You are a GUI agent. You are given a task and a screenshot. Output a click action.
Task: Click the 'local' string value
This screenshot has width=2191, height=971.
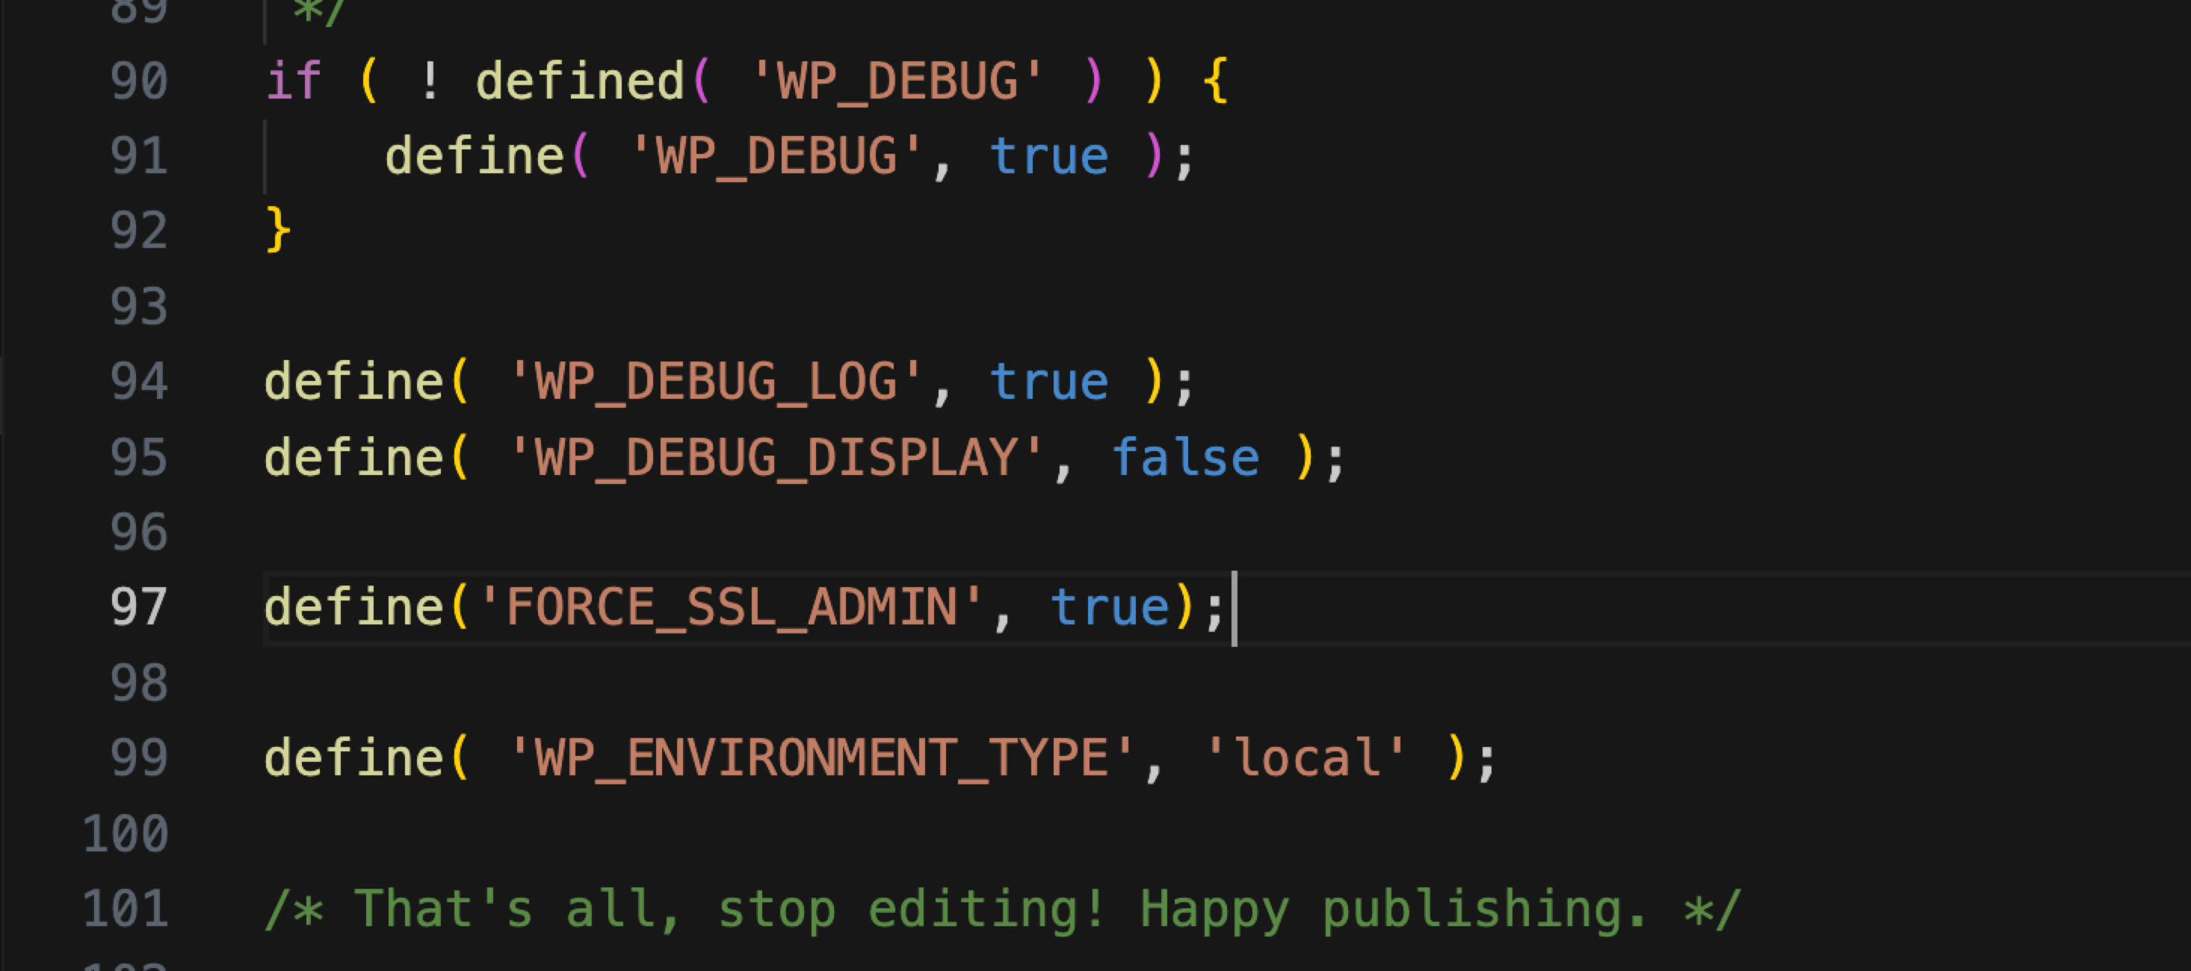coord(1305,758)
